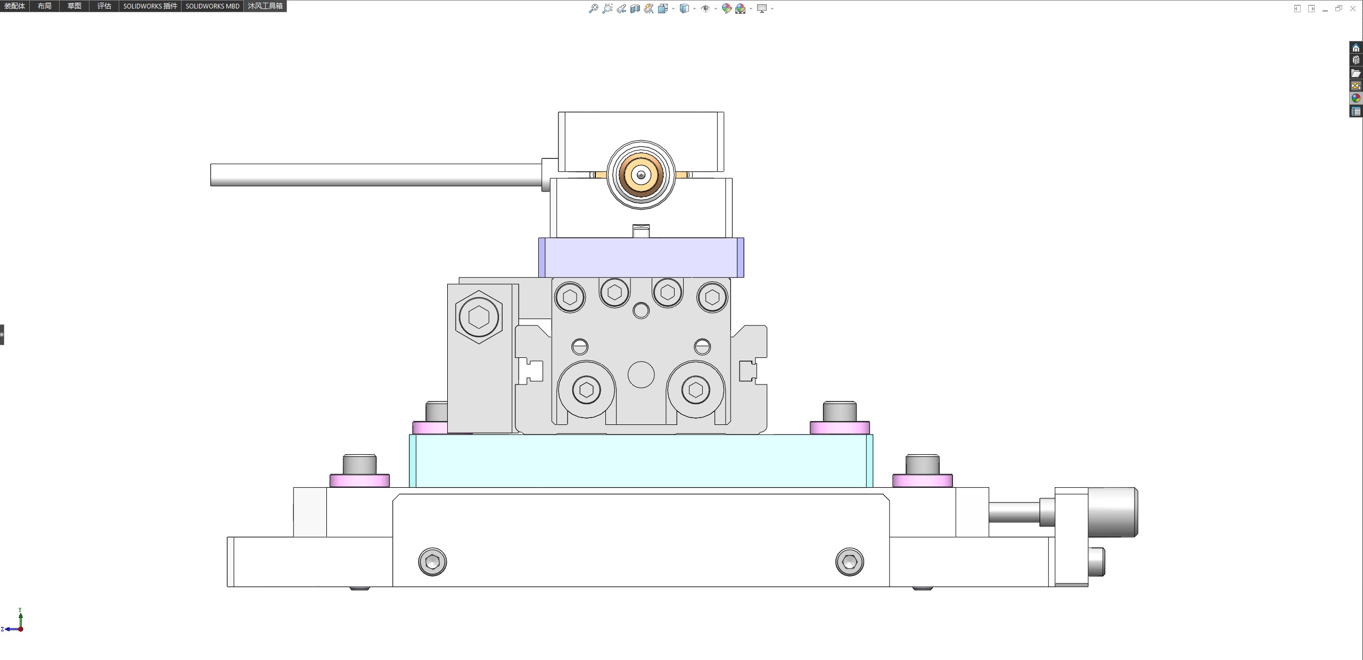Select the Zoom to Area tool
1363x660 pixels.
pos(607,9)
